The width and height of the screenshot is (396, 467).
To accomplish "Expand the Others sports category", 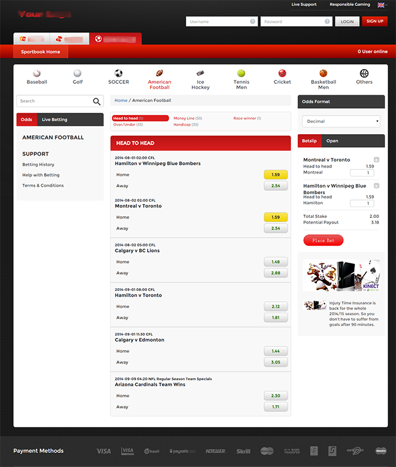I will (364, 74).
